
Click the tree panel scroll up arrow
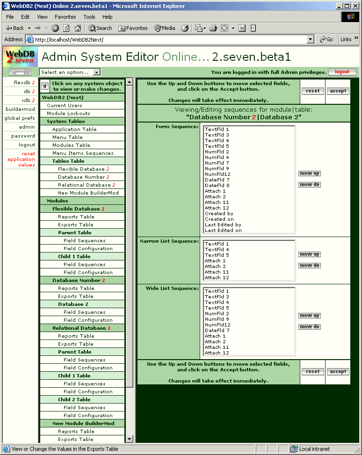tap(130, 82)
